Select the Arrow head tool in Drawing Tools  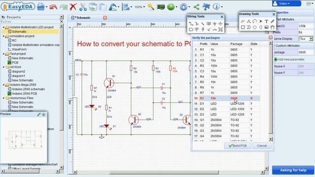coord(260,21)
